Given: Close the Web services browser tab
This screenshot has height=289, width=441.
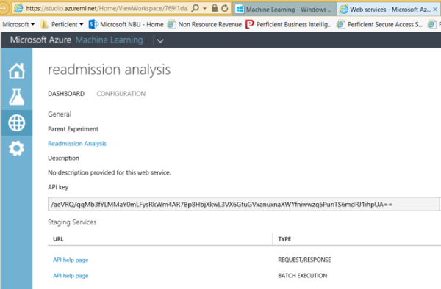Looking at the screenshot, I should [435, 10].
